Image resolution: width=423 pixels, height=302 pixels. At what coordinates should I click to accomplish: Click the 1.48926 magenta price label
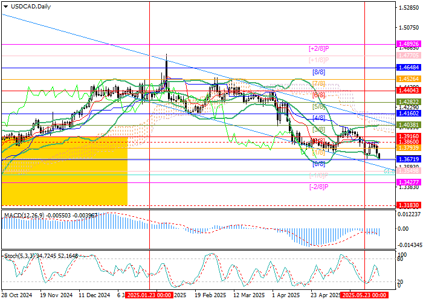point(404,45)
